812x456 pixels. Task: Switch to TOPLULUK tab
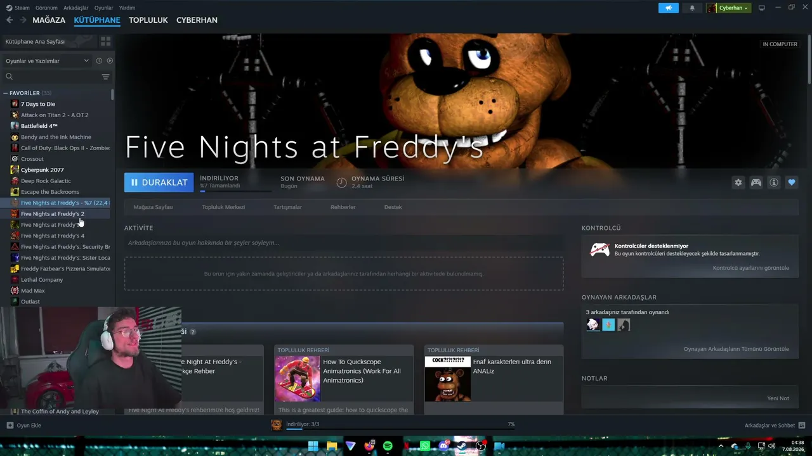tap(148, 20)
